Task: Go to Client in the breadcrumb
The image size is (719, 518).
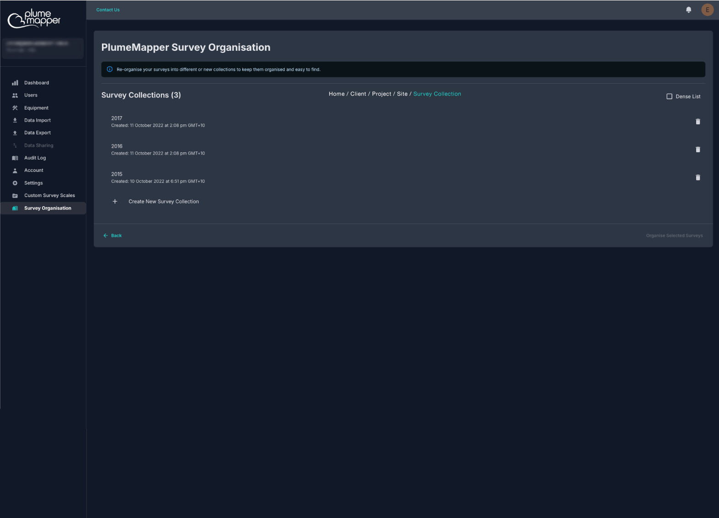Action: tap(358, 94)
